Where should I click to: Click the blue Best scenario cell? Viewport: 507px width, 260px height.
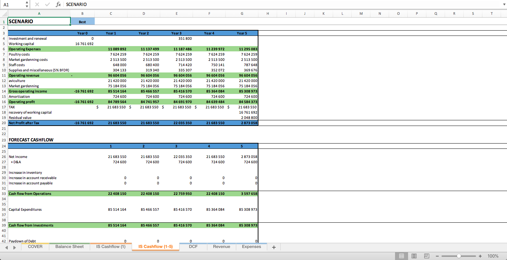(82, 21)
